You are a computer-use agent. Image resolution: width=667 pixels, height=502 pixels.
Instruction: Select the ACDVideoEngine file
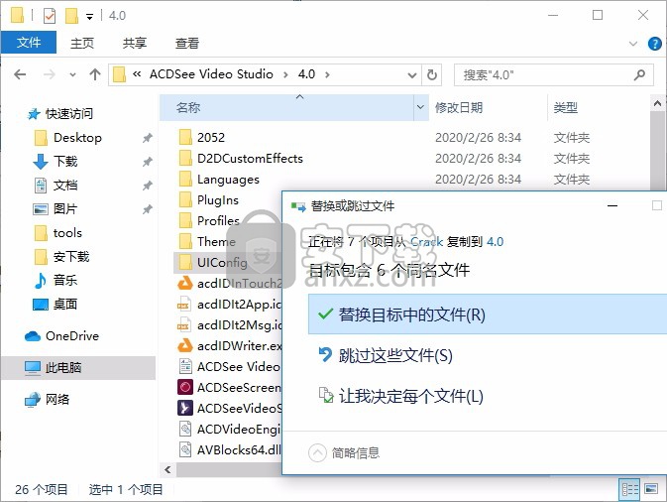[x=238, y=430]
